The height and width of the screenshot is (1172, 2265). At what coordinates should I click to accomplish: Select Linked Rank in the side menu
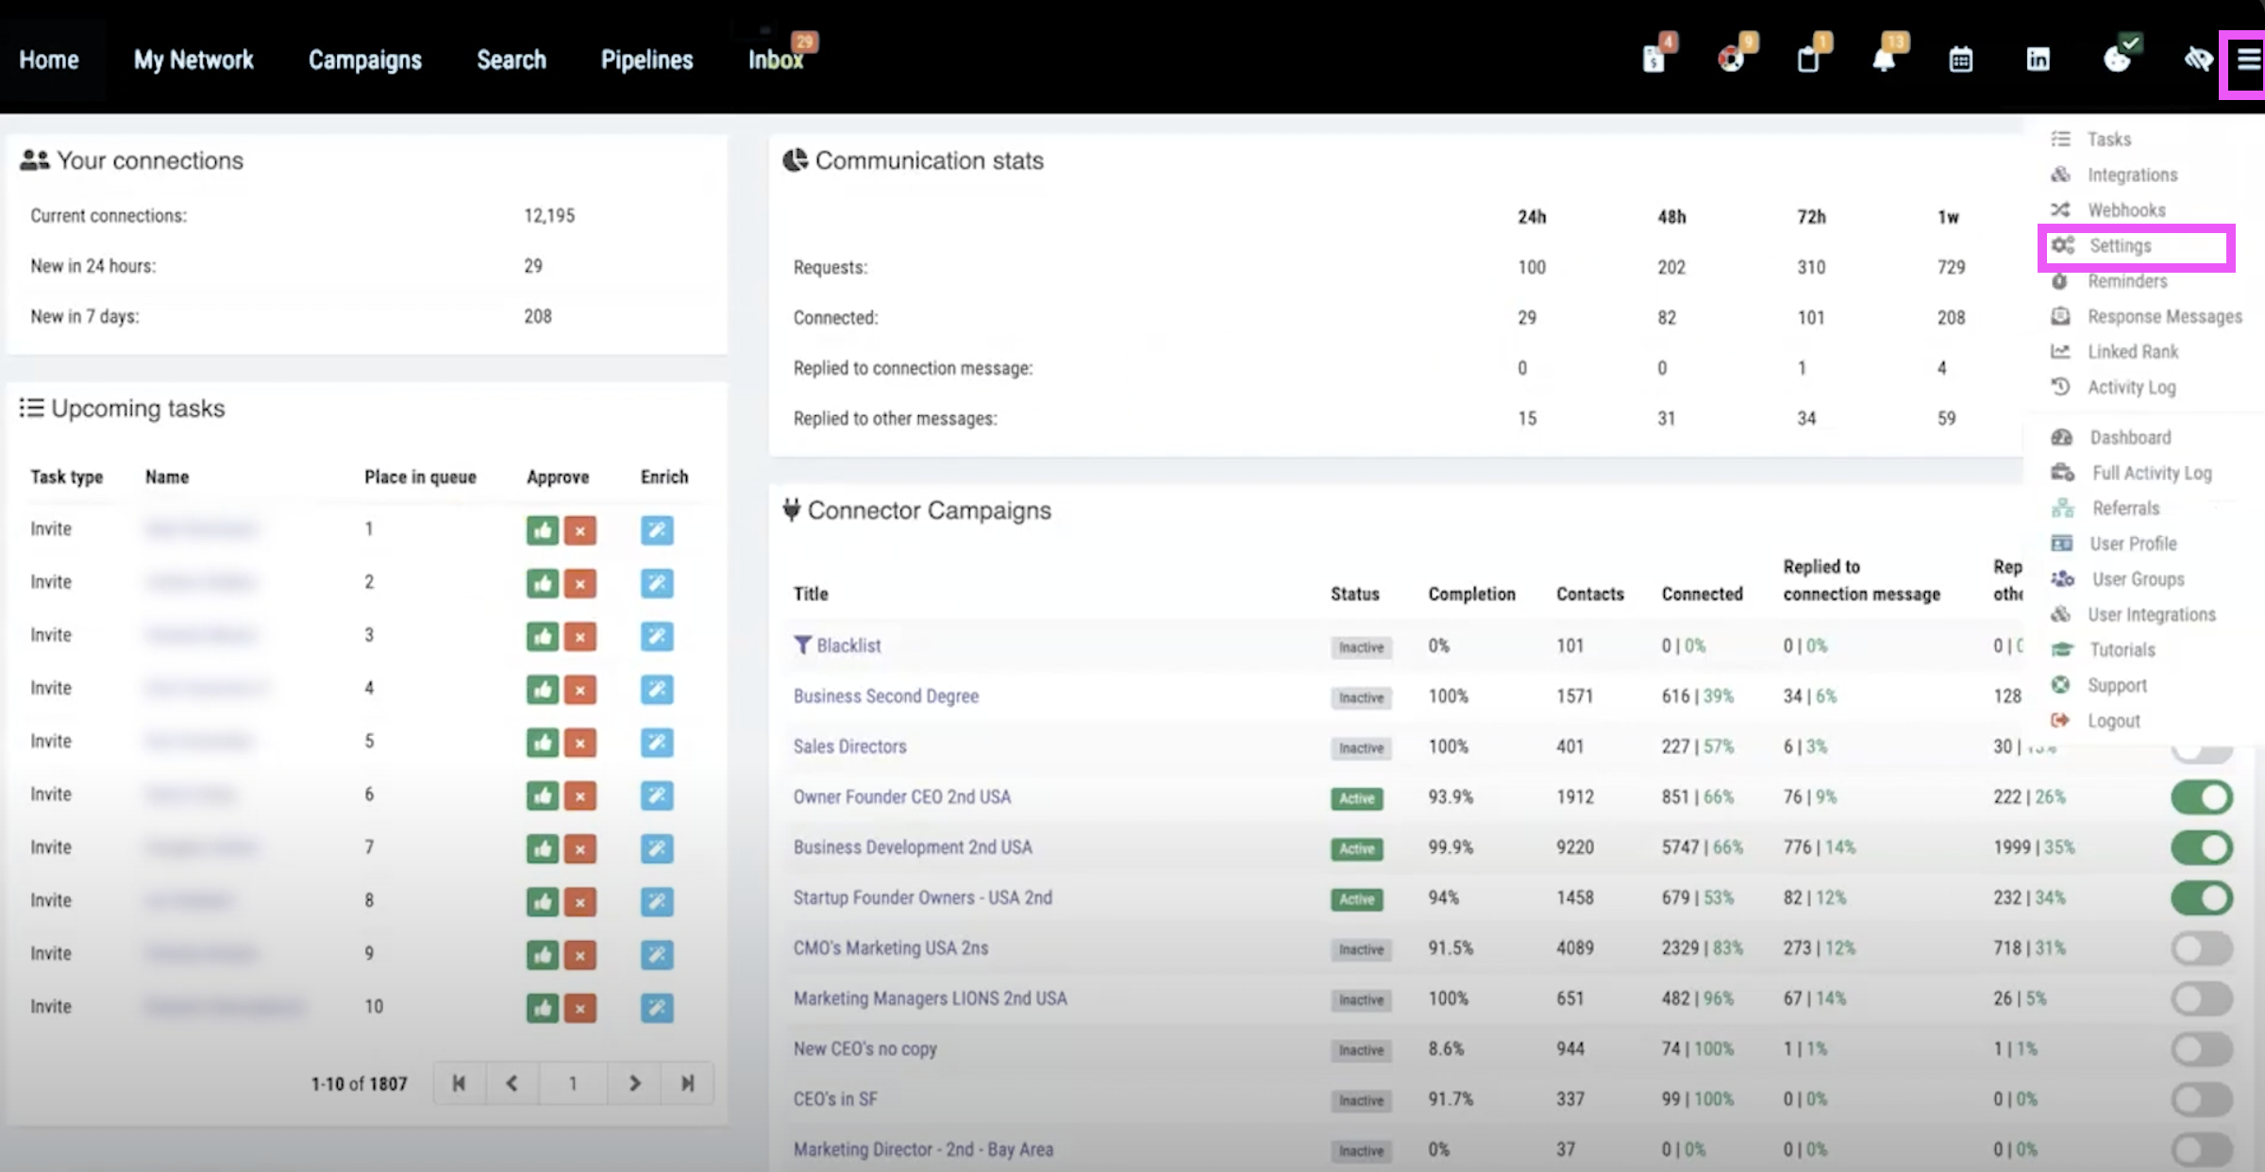click(x=2133, y=351)
